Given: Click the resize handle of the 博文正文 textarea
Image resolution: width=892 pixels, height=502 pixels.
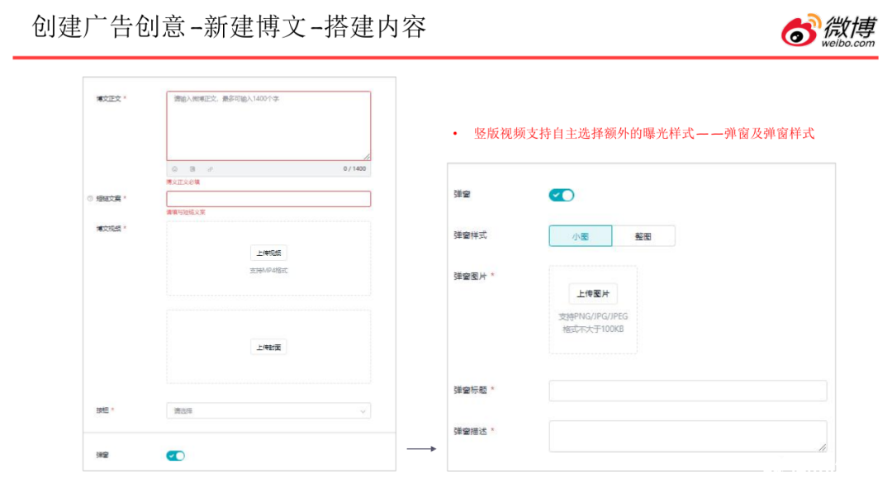Looking at the screenshot, I should click(x=367, y=156).
